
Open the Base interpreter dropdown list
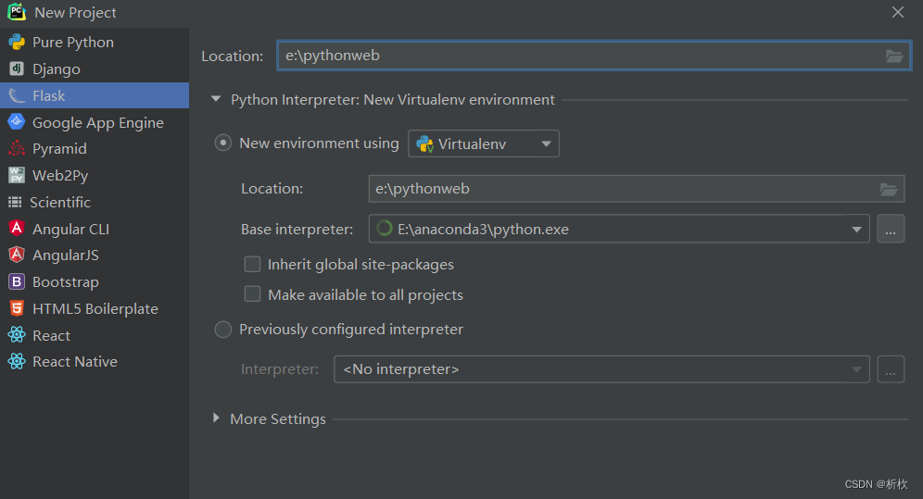pos(856,230)
